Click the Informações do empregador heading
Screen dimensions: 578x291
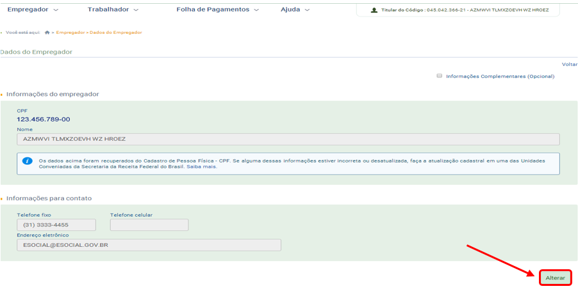point(53,94)
